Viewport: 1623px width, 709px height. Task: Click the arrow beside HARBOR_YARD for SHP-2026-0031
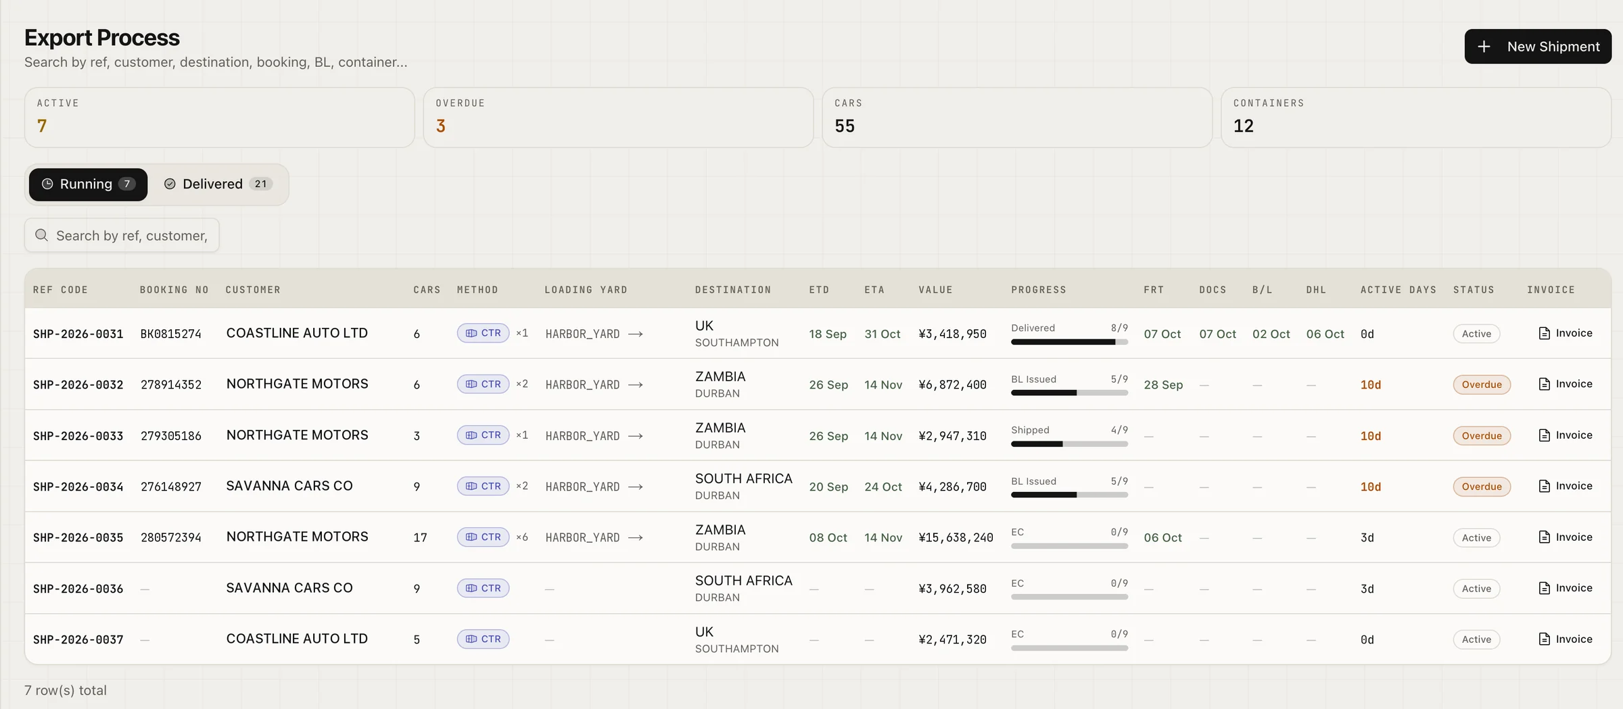click(x=635, y=334)
